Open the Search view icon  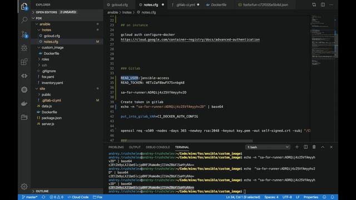pos(24,20)
